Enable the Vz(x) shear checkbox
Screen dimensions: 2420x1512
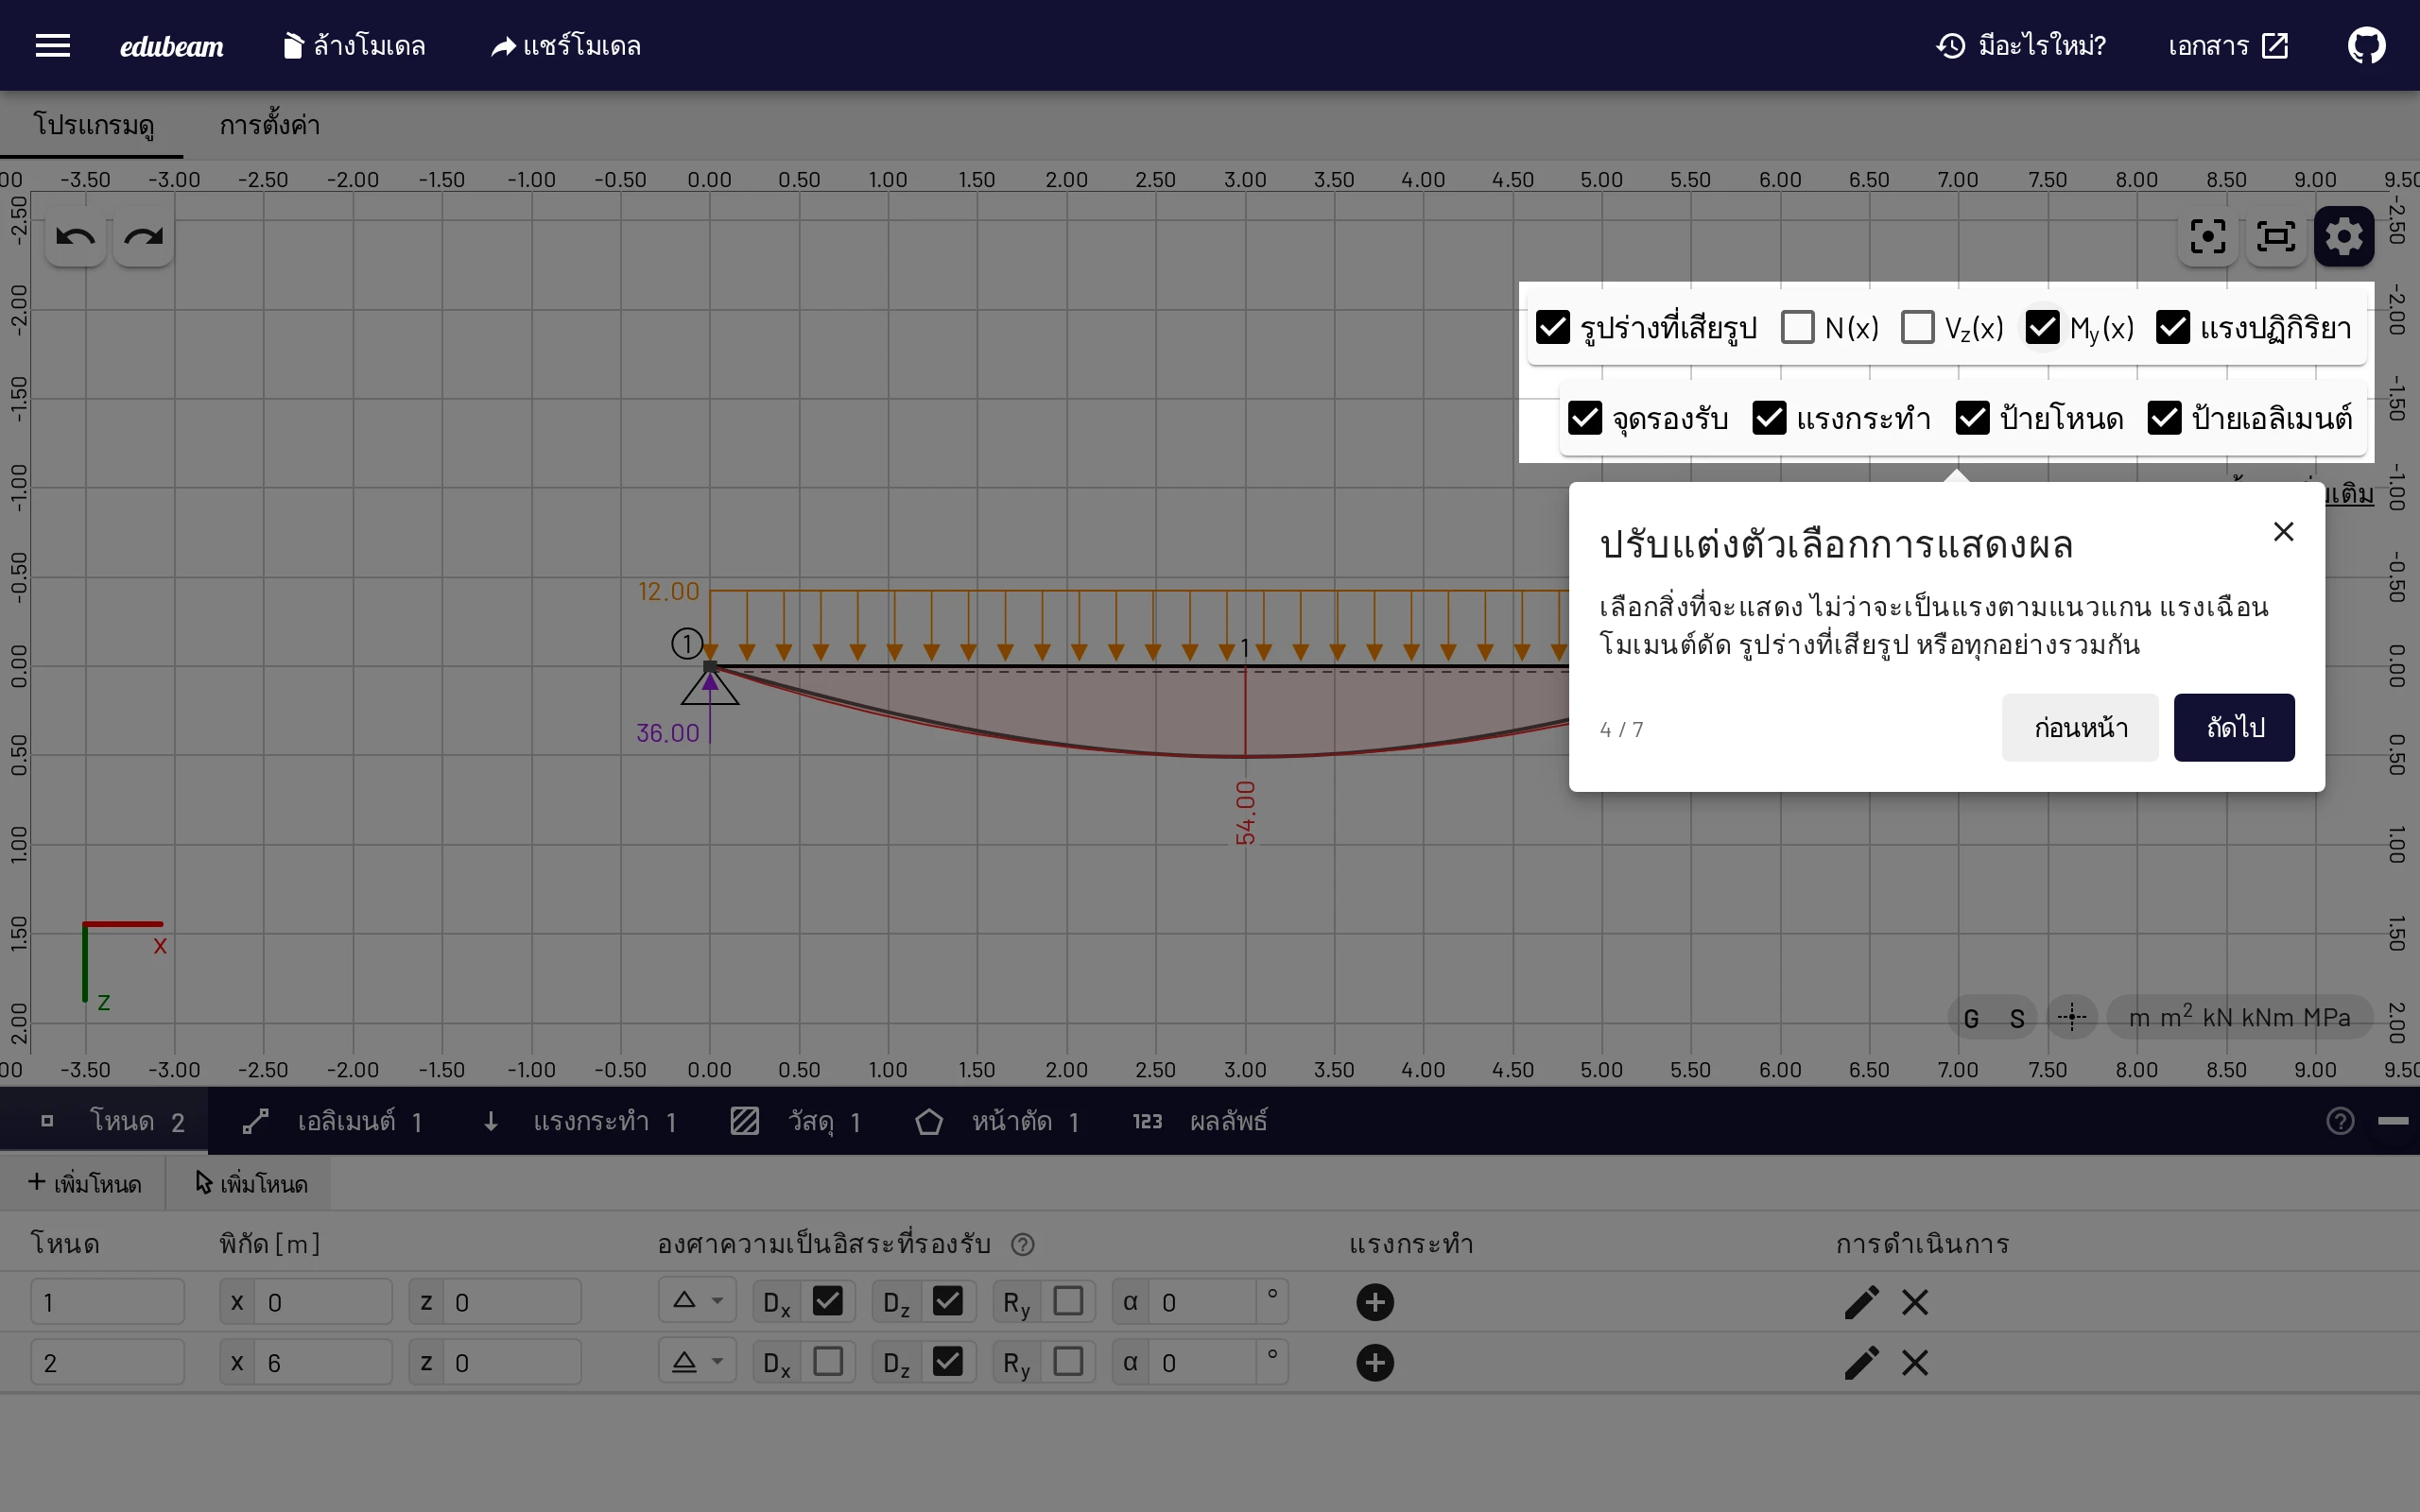click(1917, 327)
